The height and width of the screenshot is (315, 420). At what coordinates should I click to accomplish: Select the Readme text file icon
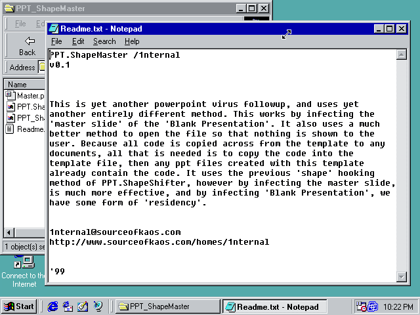pos(10,129)
